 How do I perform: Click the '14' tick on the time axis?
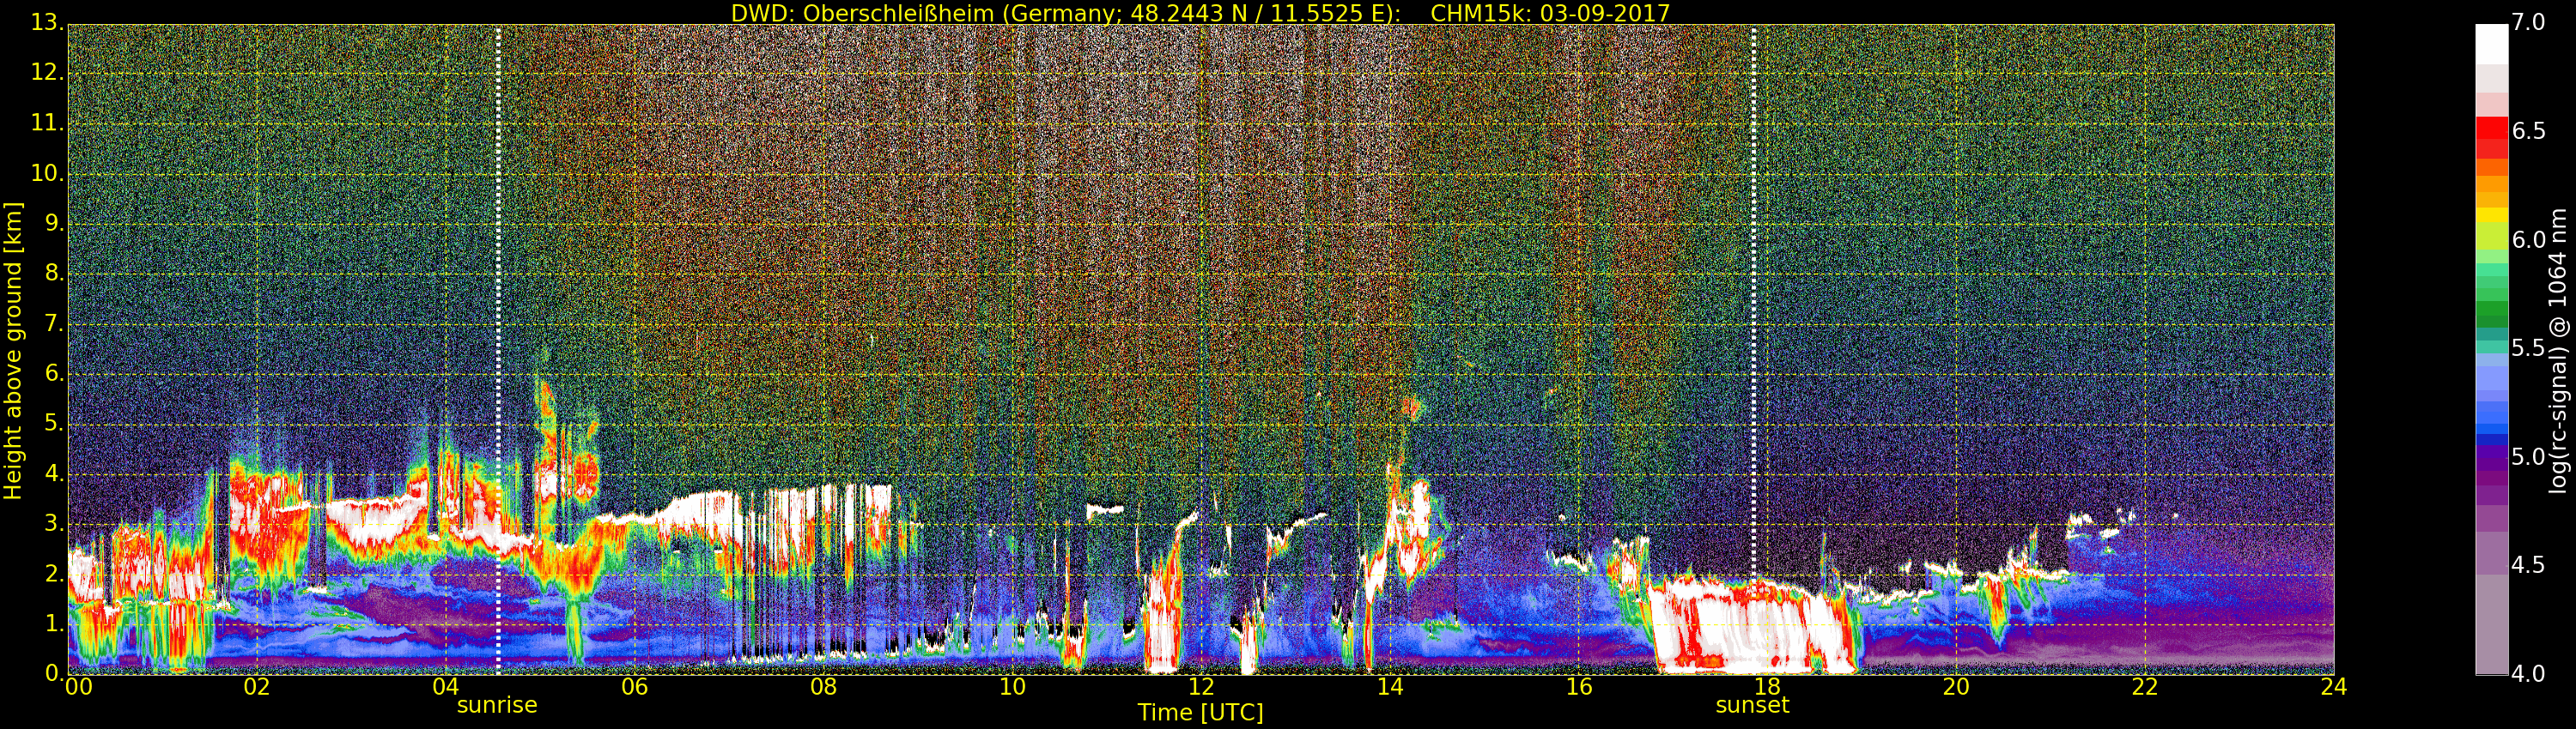(x=1390, y=686)
